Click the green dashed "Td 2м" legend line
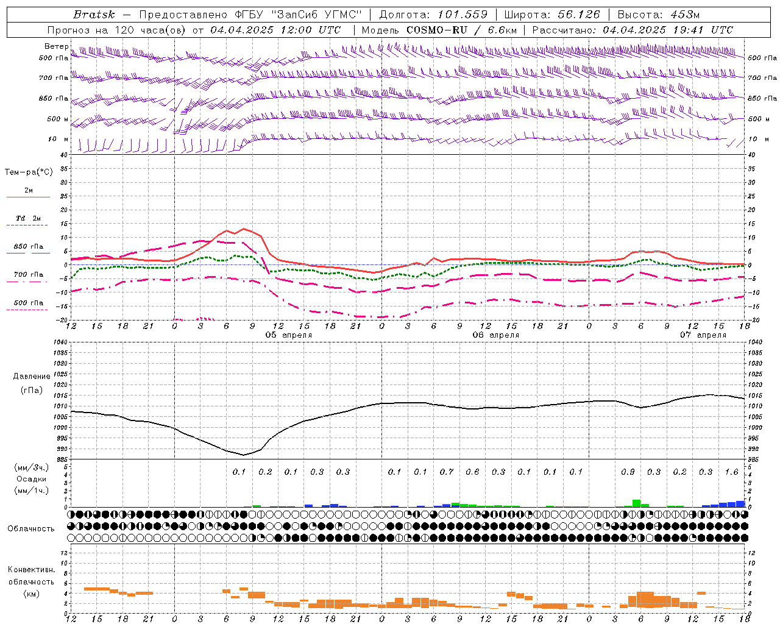 [27, 225]
